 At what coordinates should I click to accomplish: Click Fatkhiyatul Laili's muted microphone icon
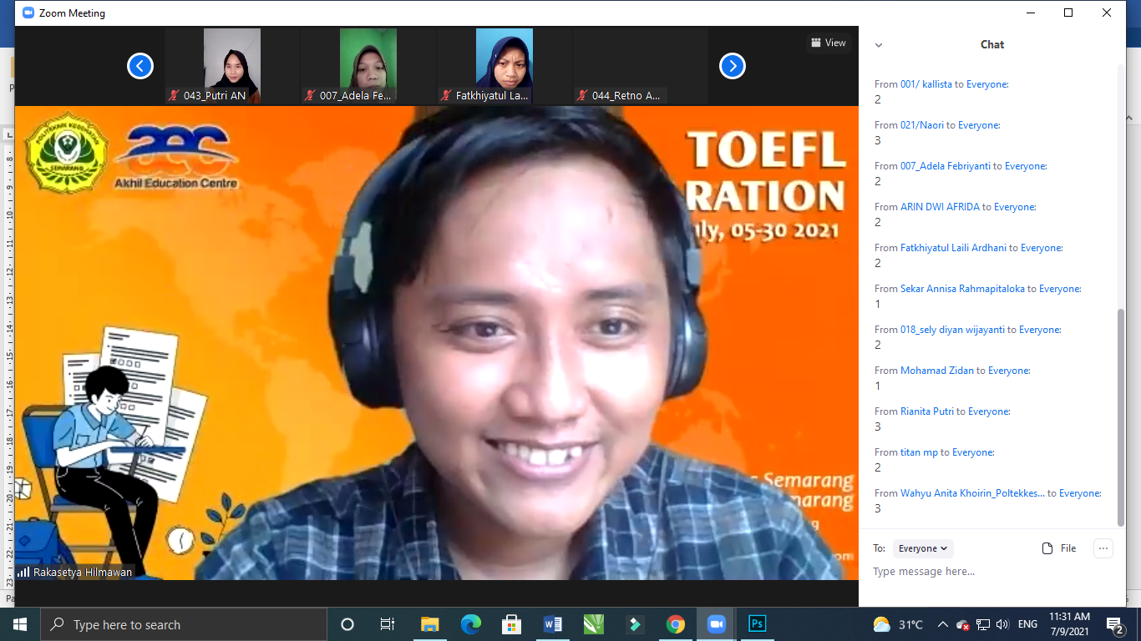pyautogui.click(x=444, y=95)
